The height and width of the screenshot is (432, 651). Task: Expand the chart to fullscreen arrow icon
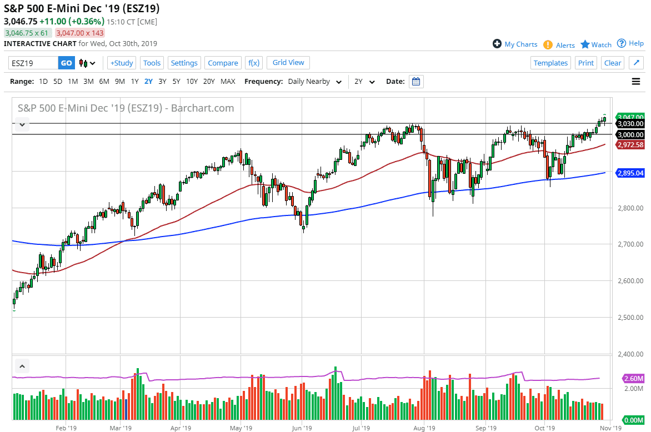tap(635, 63)
